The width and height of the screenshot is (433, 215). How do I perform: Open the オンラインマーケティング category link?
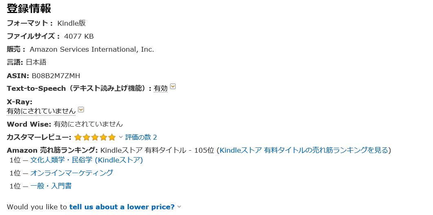pyautogui.click(x=71, y=173)
